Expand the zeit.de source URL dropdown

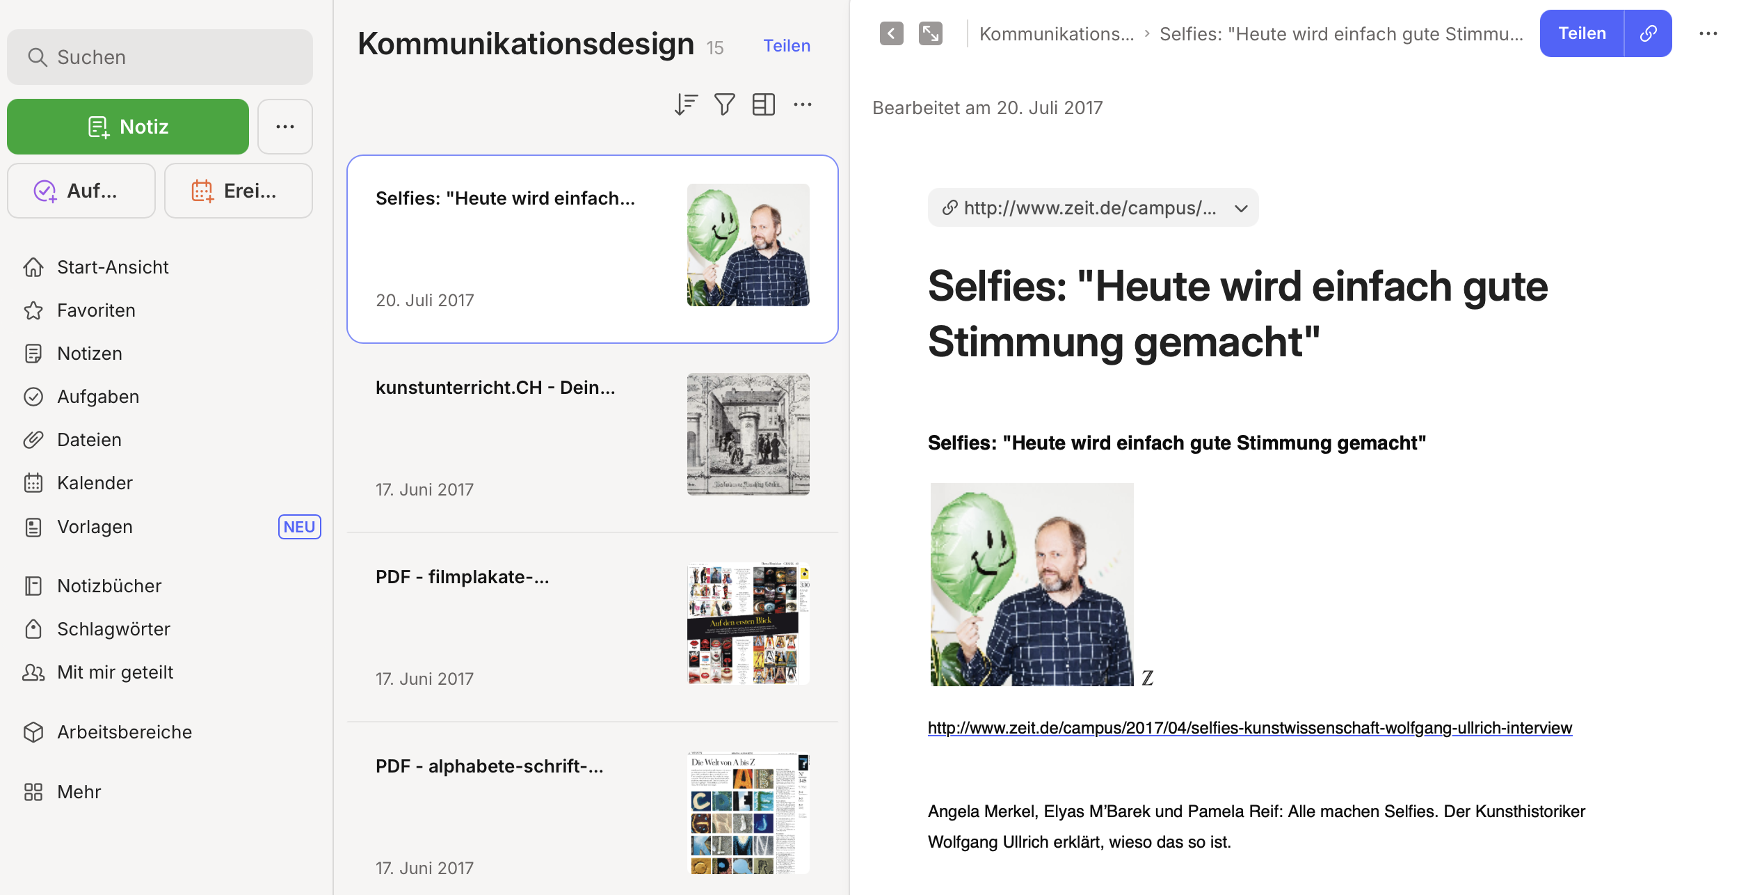(x=1241, y=208)
